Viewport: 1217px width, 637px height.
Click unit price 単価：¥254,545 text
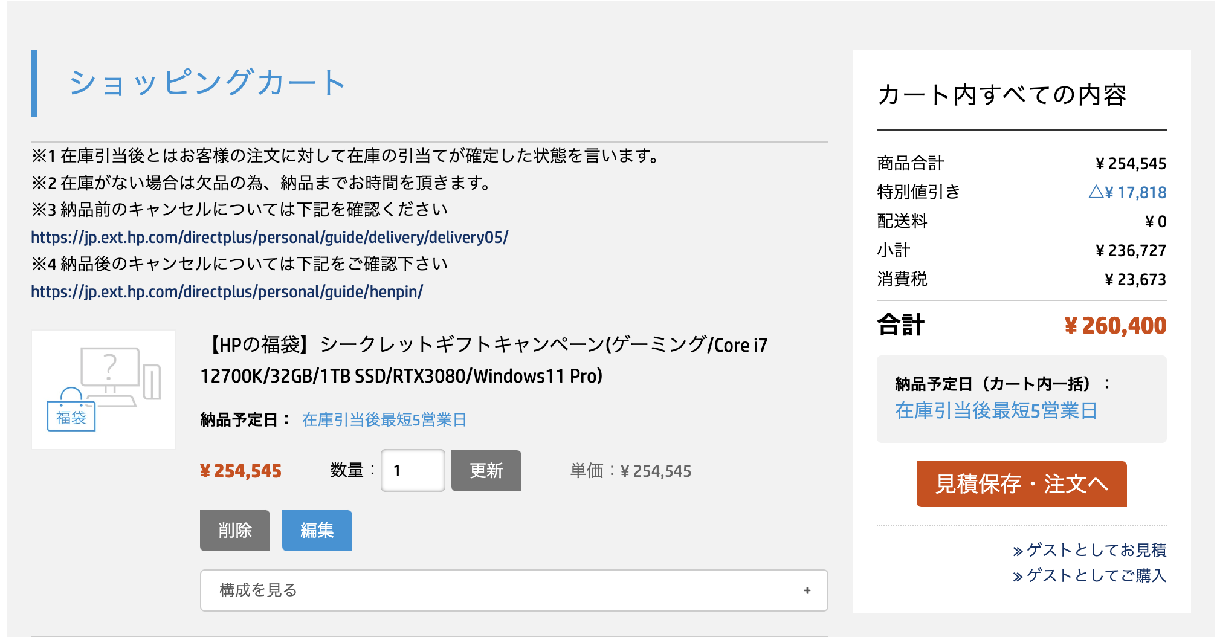[631, 471]
